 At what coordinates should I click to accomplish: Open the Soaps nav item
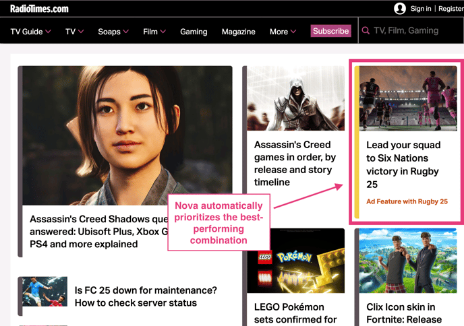(109, 32)
